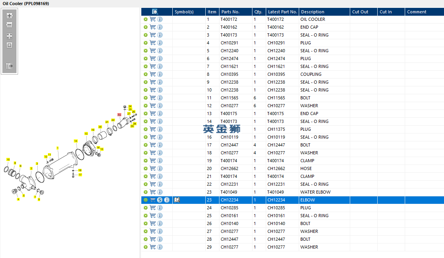
Task: Click the search icon in table header
Action: [155, 12]
